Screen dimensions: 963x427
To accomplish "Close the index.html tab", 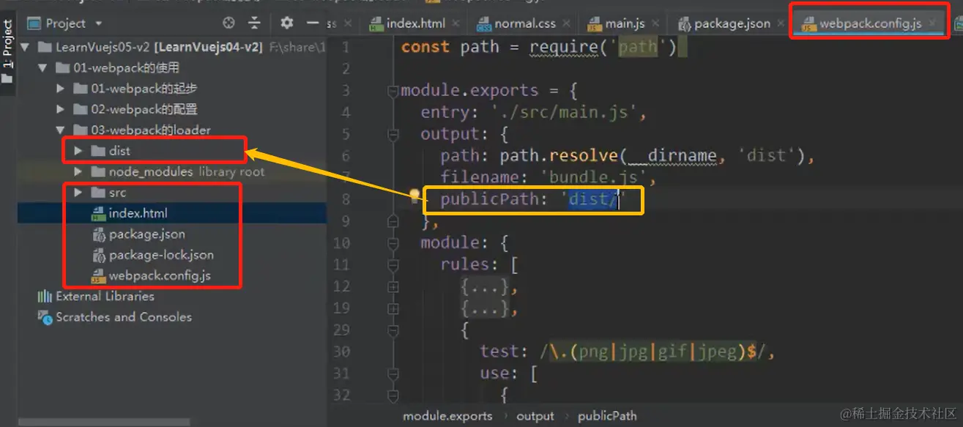I will point(455,23).
